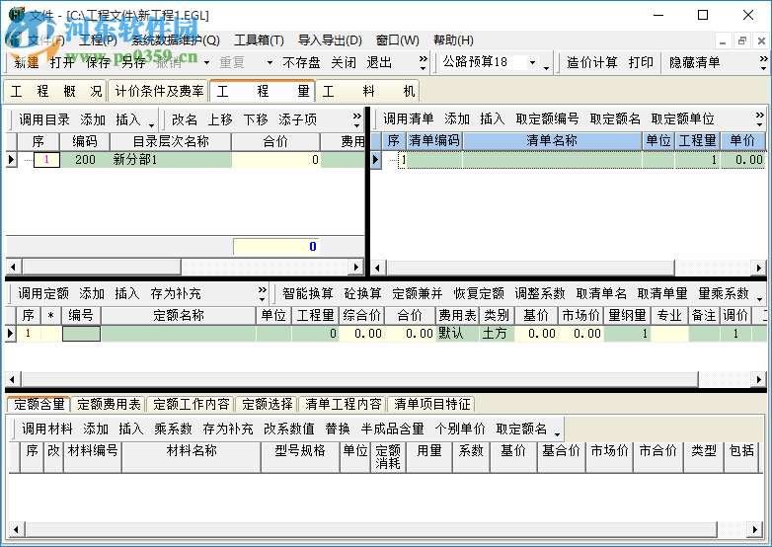
Task: Switch to 清单工程内容 tab
Action: (x=344, y=404)
